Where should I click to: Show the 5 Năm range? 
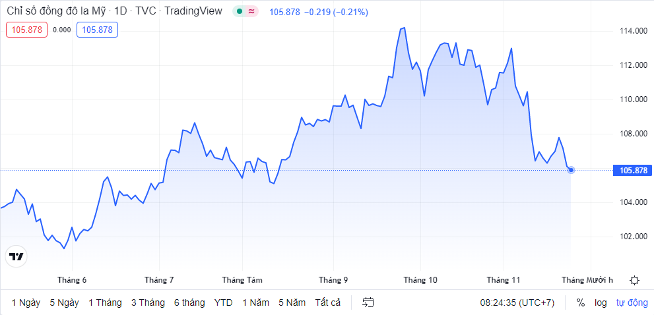click(292, 302)
